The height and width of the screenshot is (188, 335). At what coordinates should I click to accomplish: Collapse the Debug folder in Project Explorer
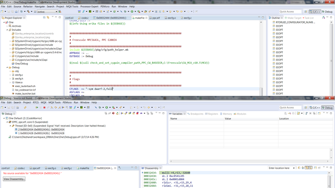(x=7, y=67)
